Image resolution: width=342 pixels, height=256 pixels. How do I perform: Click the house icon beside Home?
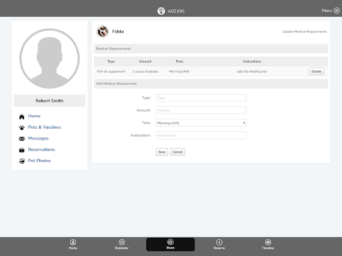[21, 117]
